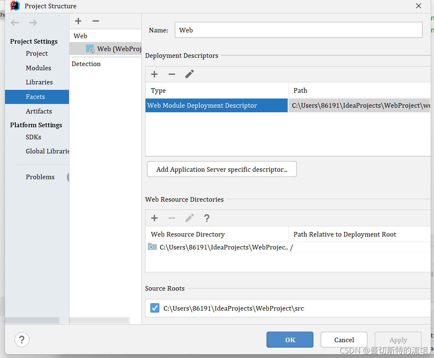Viewport: 434px width, 358px height.
Task: Click the IntelliJ IDEA logo in the title bar
Action: pos(15,6)
